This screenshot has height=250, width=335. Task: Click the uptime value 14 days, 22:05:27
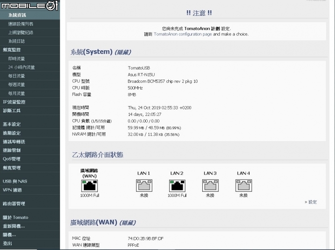click(144, 115)
